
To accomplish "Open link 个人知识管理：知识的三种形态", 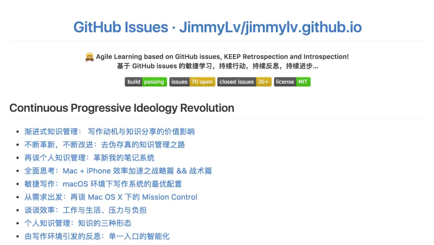I will (x=78, y=223).
